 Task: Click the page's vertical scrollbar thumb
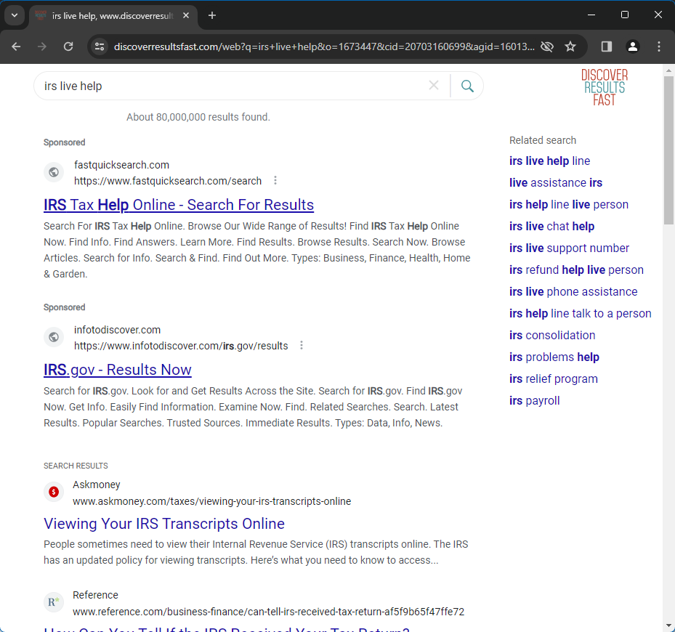(x=668, y=149)
